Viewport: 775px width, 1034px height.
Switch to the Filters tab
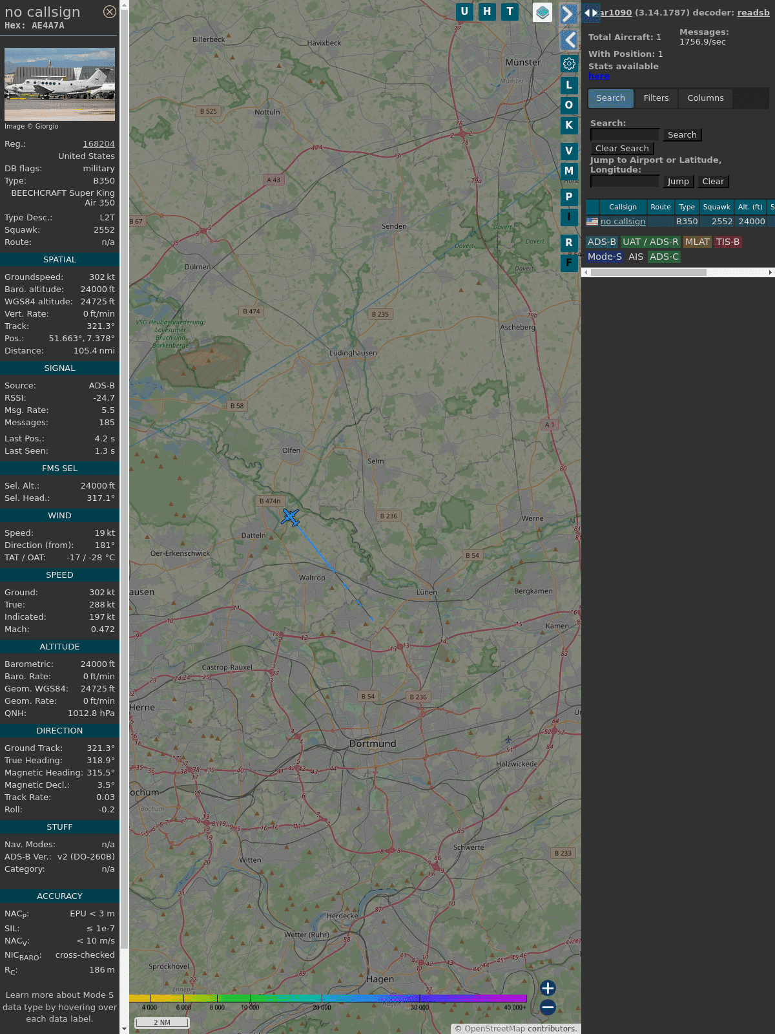click(x=656, y=98)
